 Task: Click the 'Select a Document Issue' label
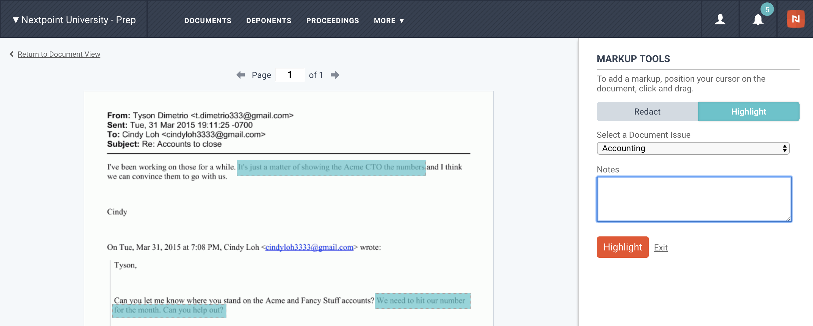[643, 135]
